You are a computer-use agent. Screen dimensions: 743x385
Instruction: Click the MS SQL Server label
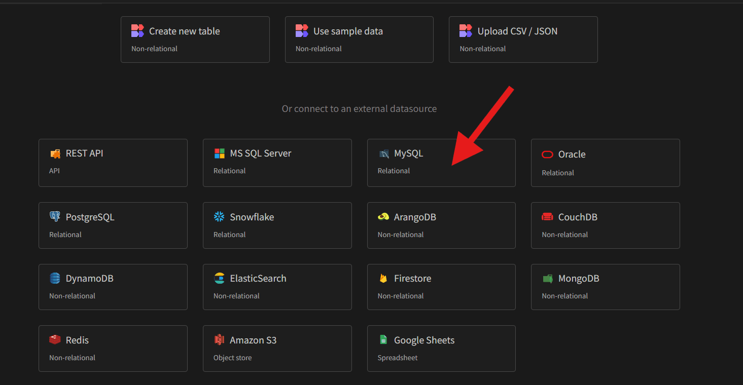[261, 153]
